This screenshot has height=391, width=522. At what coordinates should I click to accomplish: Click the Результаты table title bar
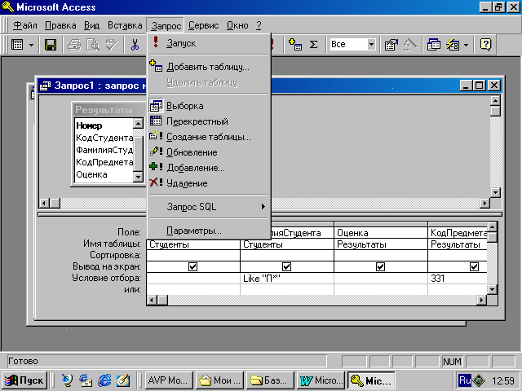pos(108,110)
